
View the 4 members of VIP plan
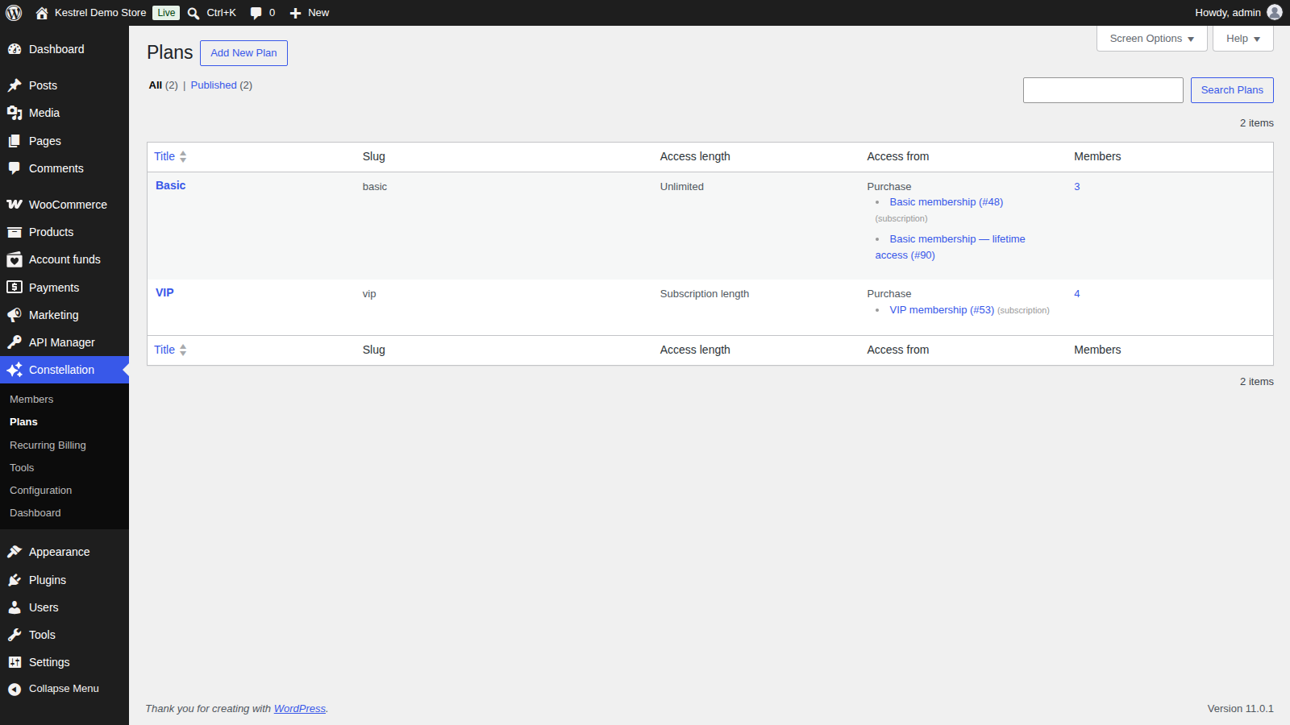click(x=1076, y=294)
